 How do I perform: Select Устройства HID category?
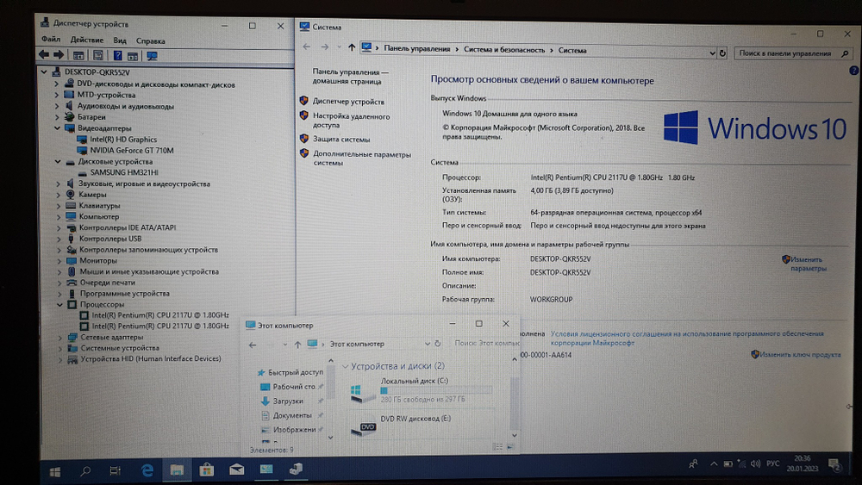[x=151, y=358]
